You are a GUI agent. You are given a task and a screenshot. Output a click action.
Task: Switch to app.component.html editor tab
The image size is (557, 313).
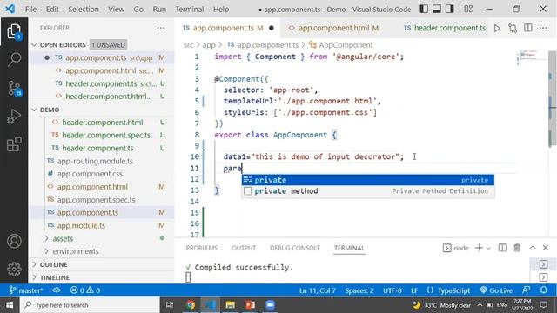click(x=333, y=28)
